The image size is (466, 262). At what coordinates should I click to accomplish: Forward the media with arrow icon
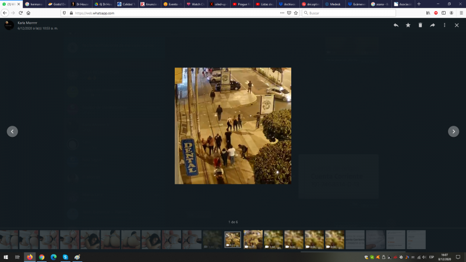click(432, 25)
